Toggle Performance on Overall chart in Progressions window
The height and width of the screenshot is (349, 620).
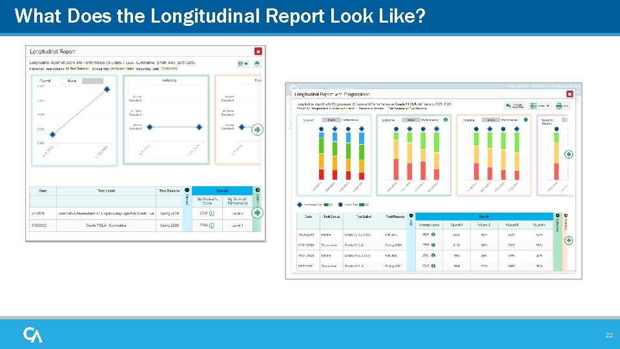350,120
